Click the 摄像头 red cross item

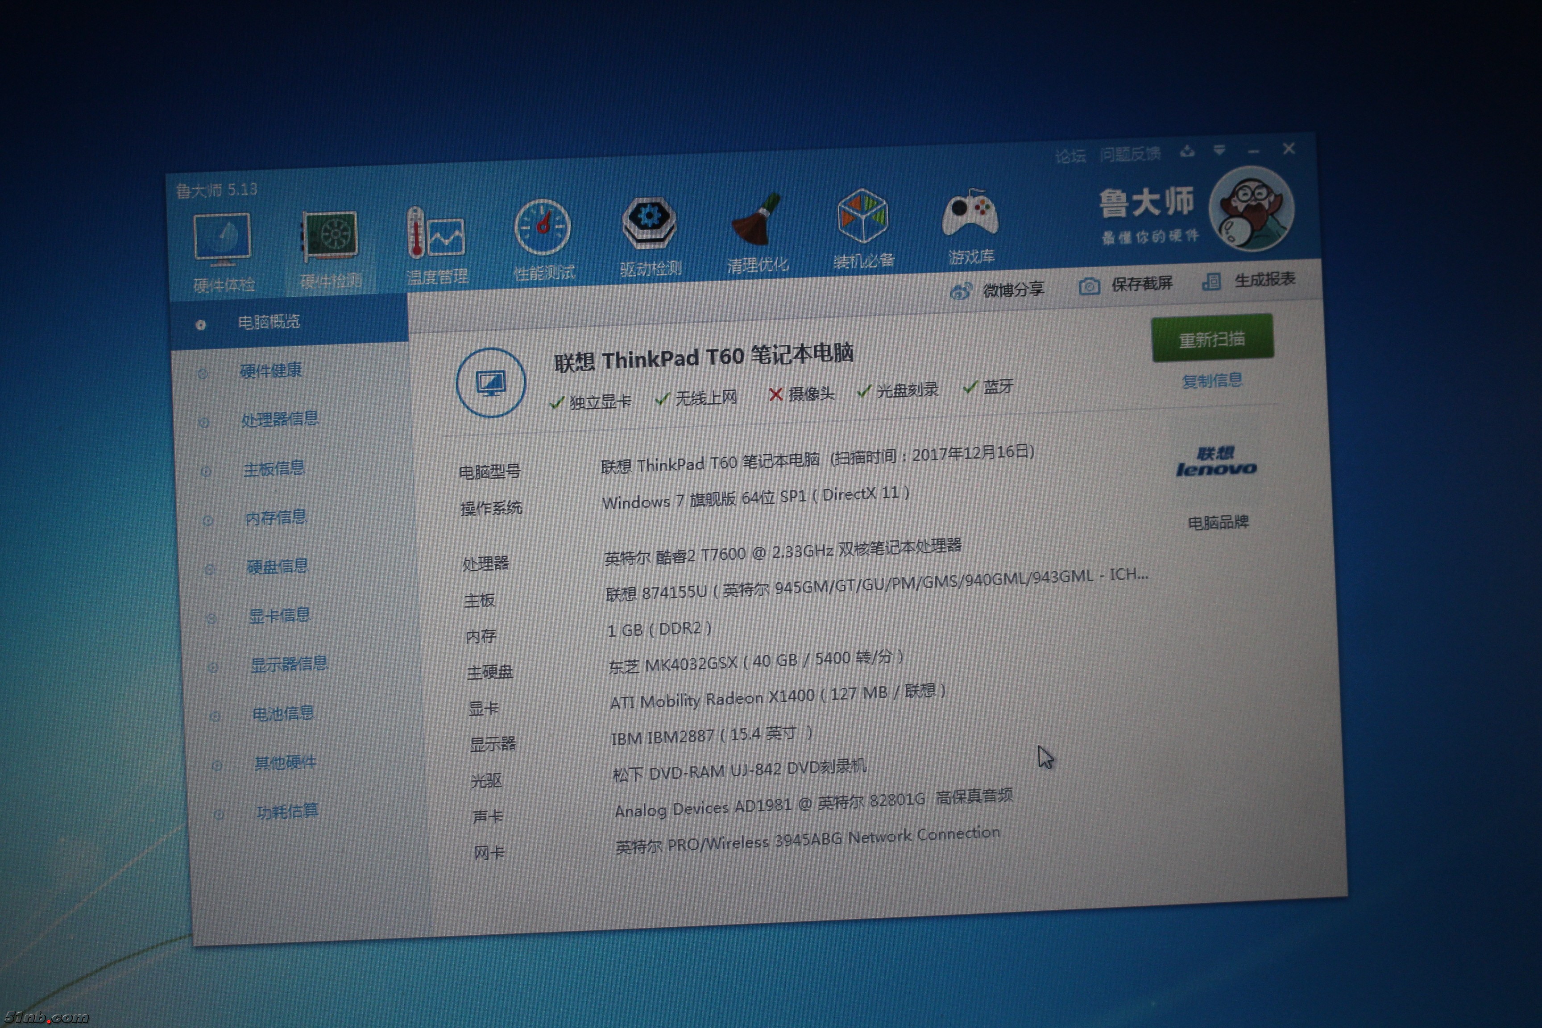click(x=801, y=394)
